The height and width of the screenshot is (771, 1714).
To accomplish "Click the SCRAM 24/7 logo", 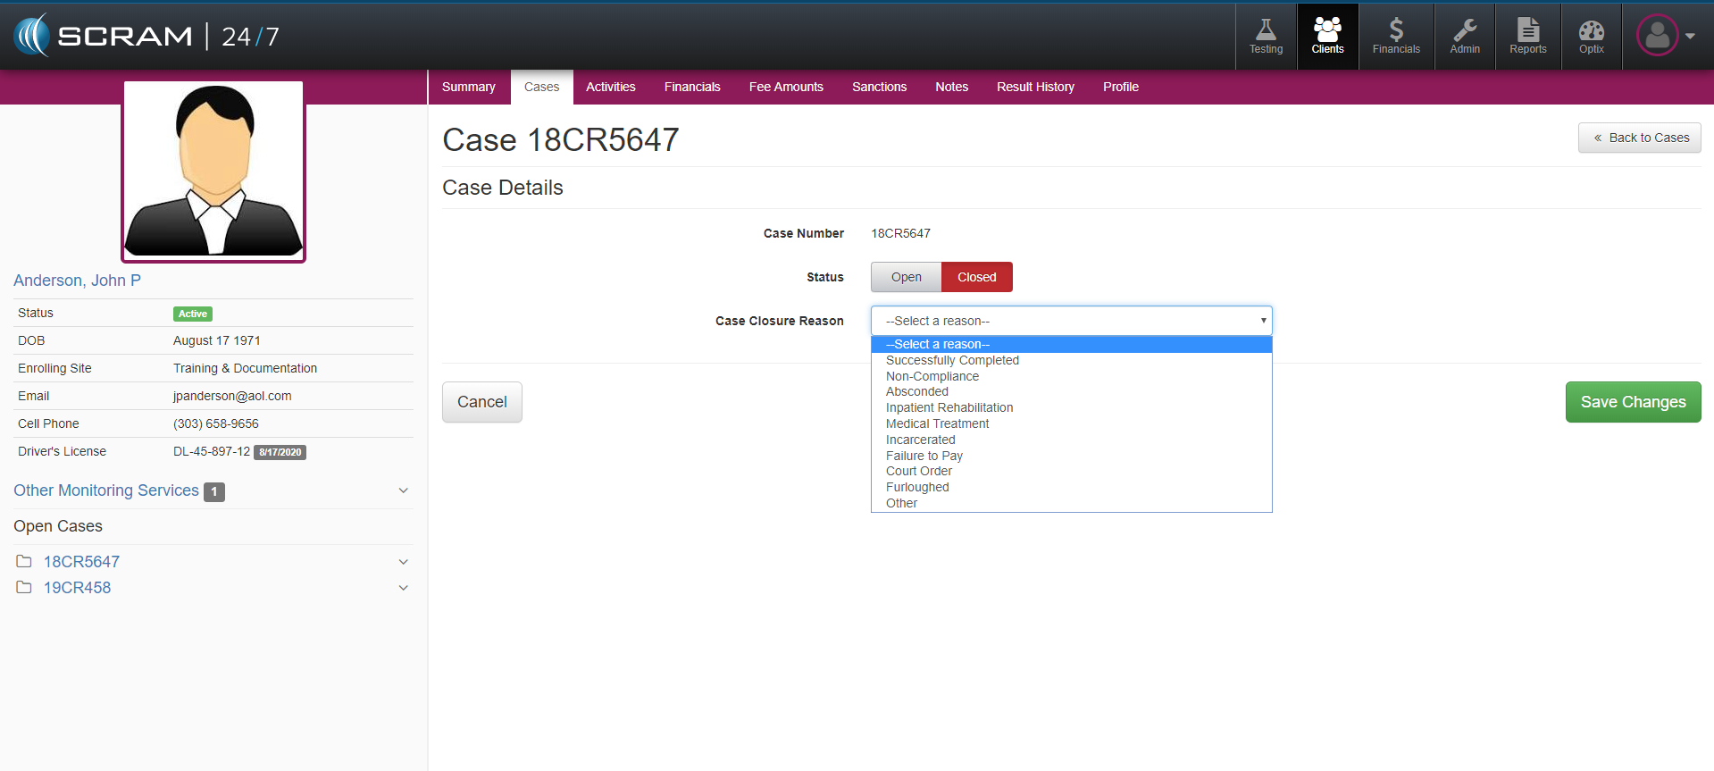I will [147, 36].
